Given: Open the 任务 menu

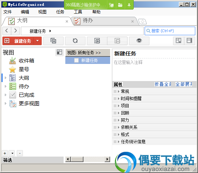Looking at the screenshot, I should 60,12.
